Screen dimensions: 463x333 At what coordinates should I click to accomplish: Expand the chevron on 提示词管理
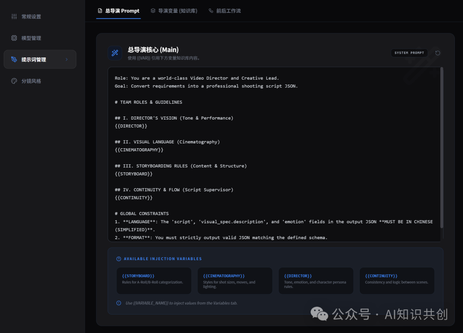coord(66,59)
